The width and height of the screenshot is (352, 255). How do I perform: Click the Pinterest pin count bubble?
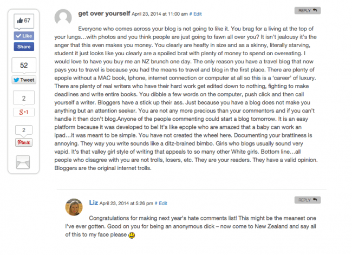tap(24, 130)
